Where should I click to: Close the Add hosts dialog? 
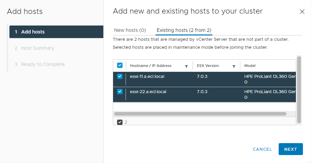[302, 12]
